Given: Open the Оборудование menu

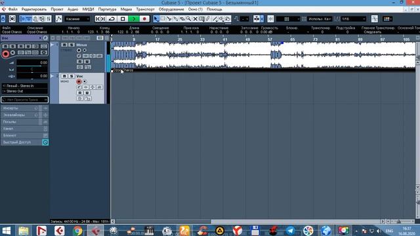Looking at the screenshot, I should coord(171,9).
